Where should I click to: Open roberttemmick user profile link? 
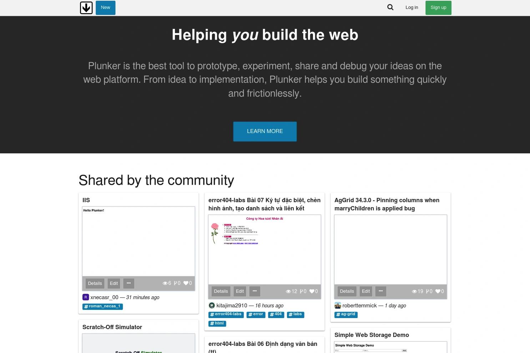coord(359,306)
